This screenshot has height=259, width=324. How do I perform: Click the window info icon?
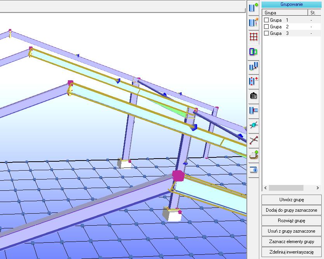pos(253,169)
